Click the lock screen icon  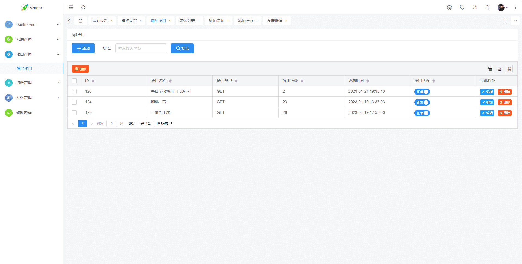pyautogui.click(x=487, y=7)
